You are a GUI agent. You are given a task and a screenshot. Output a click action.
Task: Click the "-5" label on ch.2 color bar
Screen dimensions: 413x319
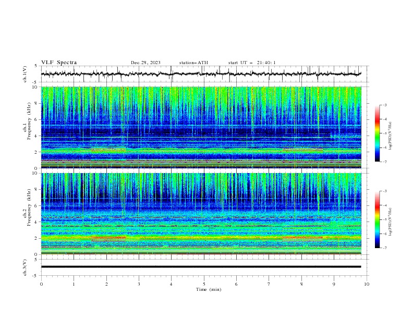click(384, 219)
